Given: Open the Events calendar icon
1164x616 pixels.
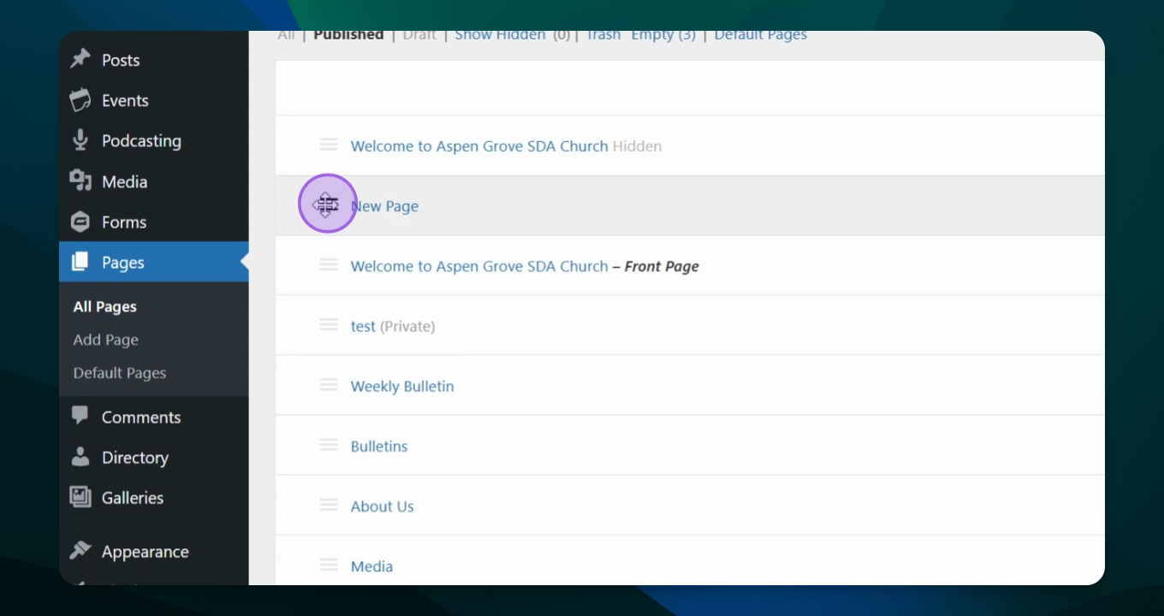Looking at the screenshot, I should (80, 100).
